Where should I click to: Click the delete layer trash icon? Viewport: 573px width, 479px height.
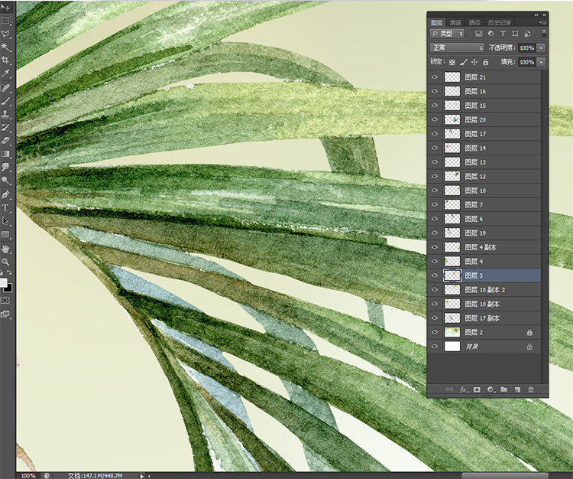pyautogui.click(x=531, y=389)
